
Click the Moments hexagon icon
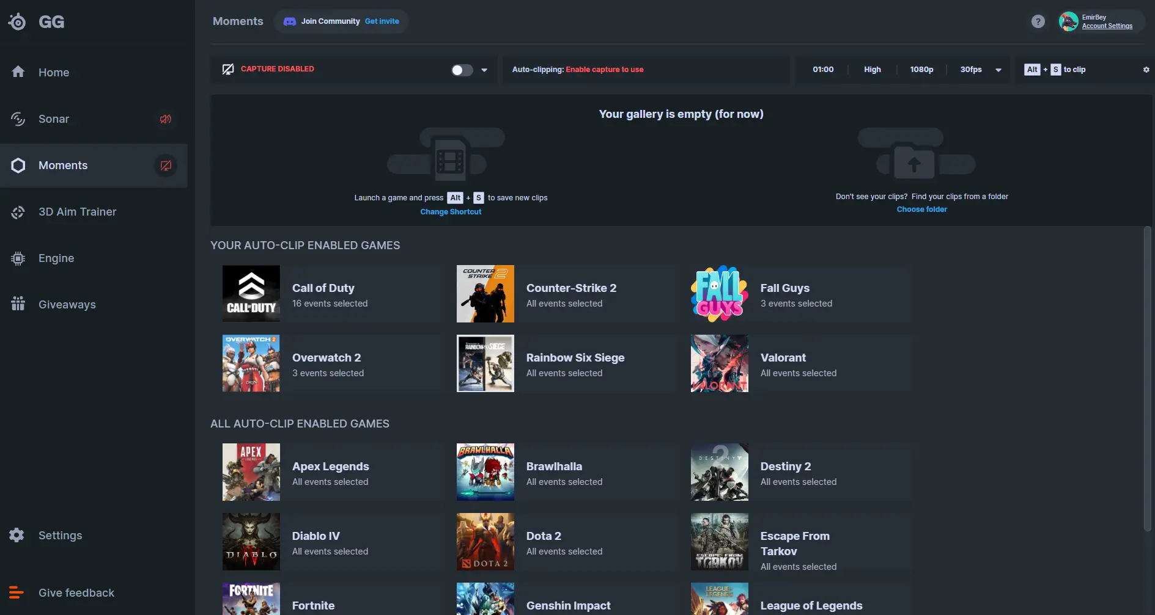pos(18,166)
